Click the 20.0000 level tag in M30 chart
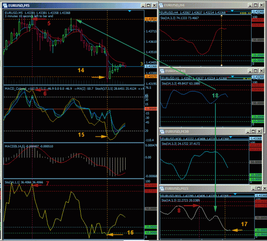The width and height of the screenshot is (267, 241). [256, 175]
